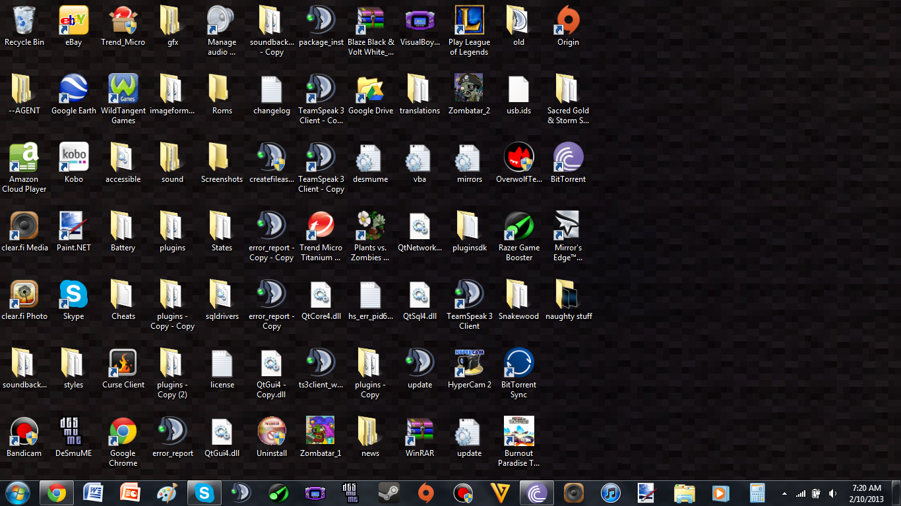Select the Roms folder

tap(222, 95)
